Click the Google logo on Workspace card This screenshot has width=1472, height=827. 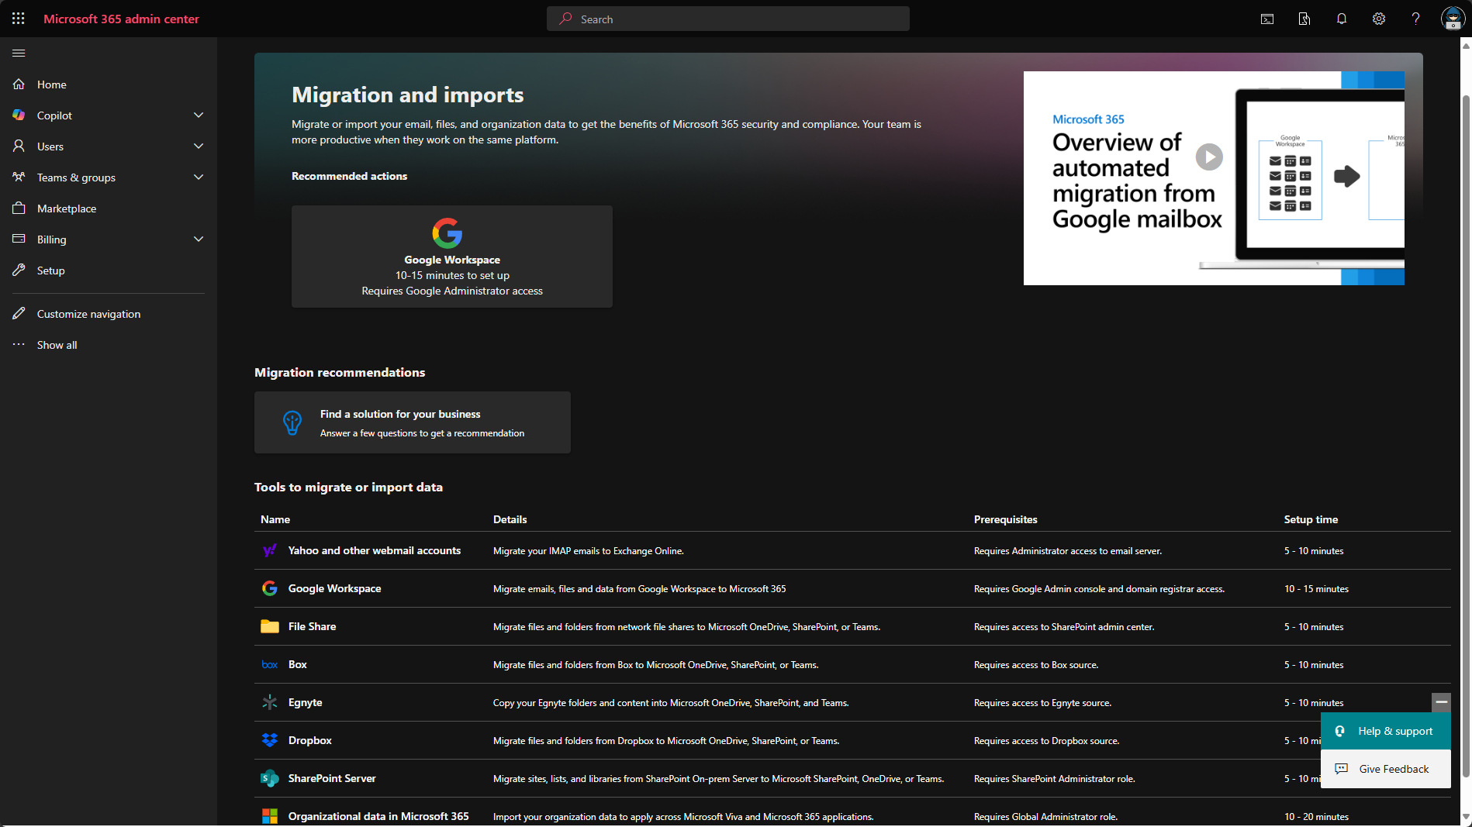coord(447,233)
